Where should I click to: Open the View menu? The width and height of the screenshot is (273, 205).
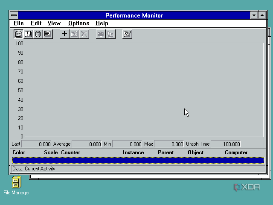[x=54, y=23]
